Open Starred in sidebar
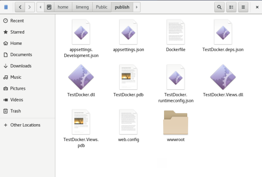 click(27, 32)
